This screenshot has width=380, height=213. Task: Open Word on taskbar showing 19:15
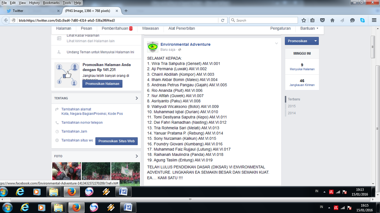(128, 207)
